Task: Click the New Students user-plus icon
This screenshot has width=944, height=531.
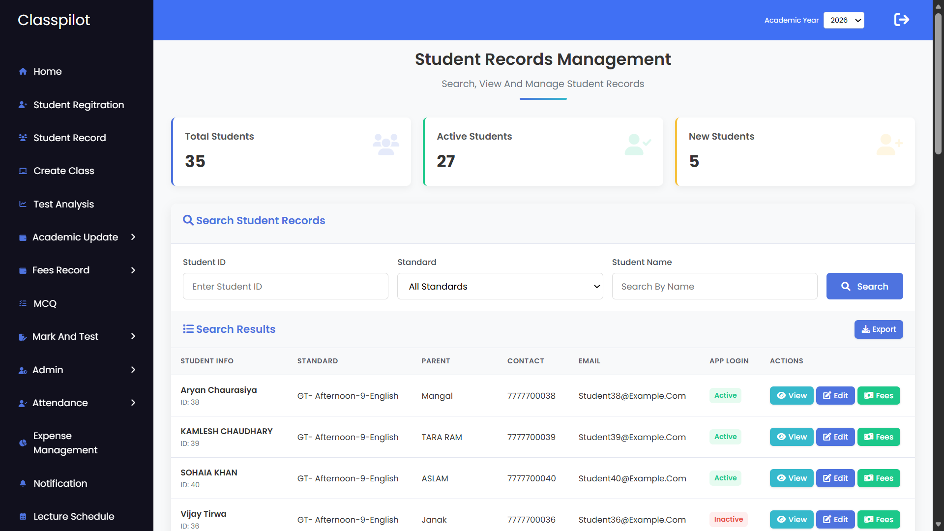Action: (889, 145)
